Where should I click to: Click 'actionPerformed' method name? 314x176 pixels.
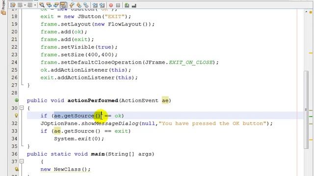(93, 101)
